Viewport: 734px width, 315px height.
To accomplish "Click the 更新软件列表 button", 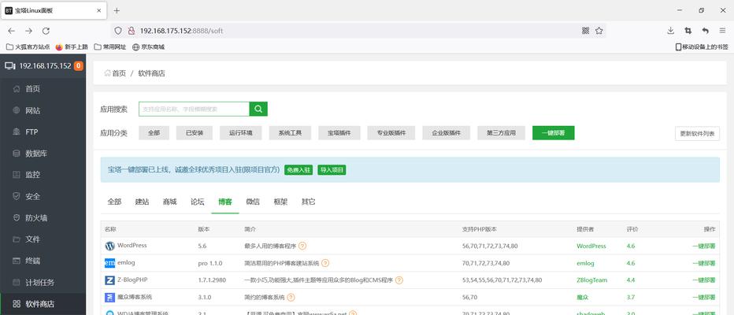I will click(x=697, y=133).
